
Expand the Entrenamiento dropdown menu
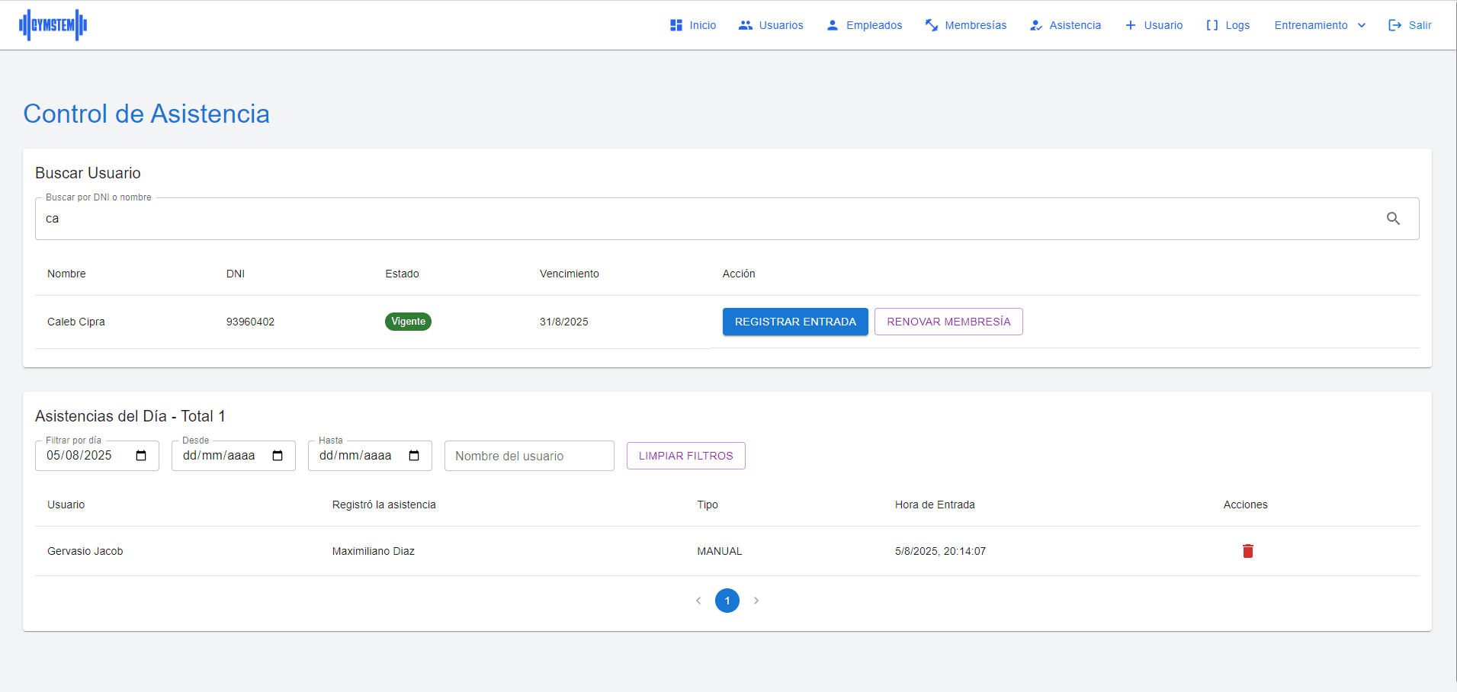(x=1320, y=25)
